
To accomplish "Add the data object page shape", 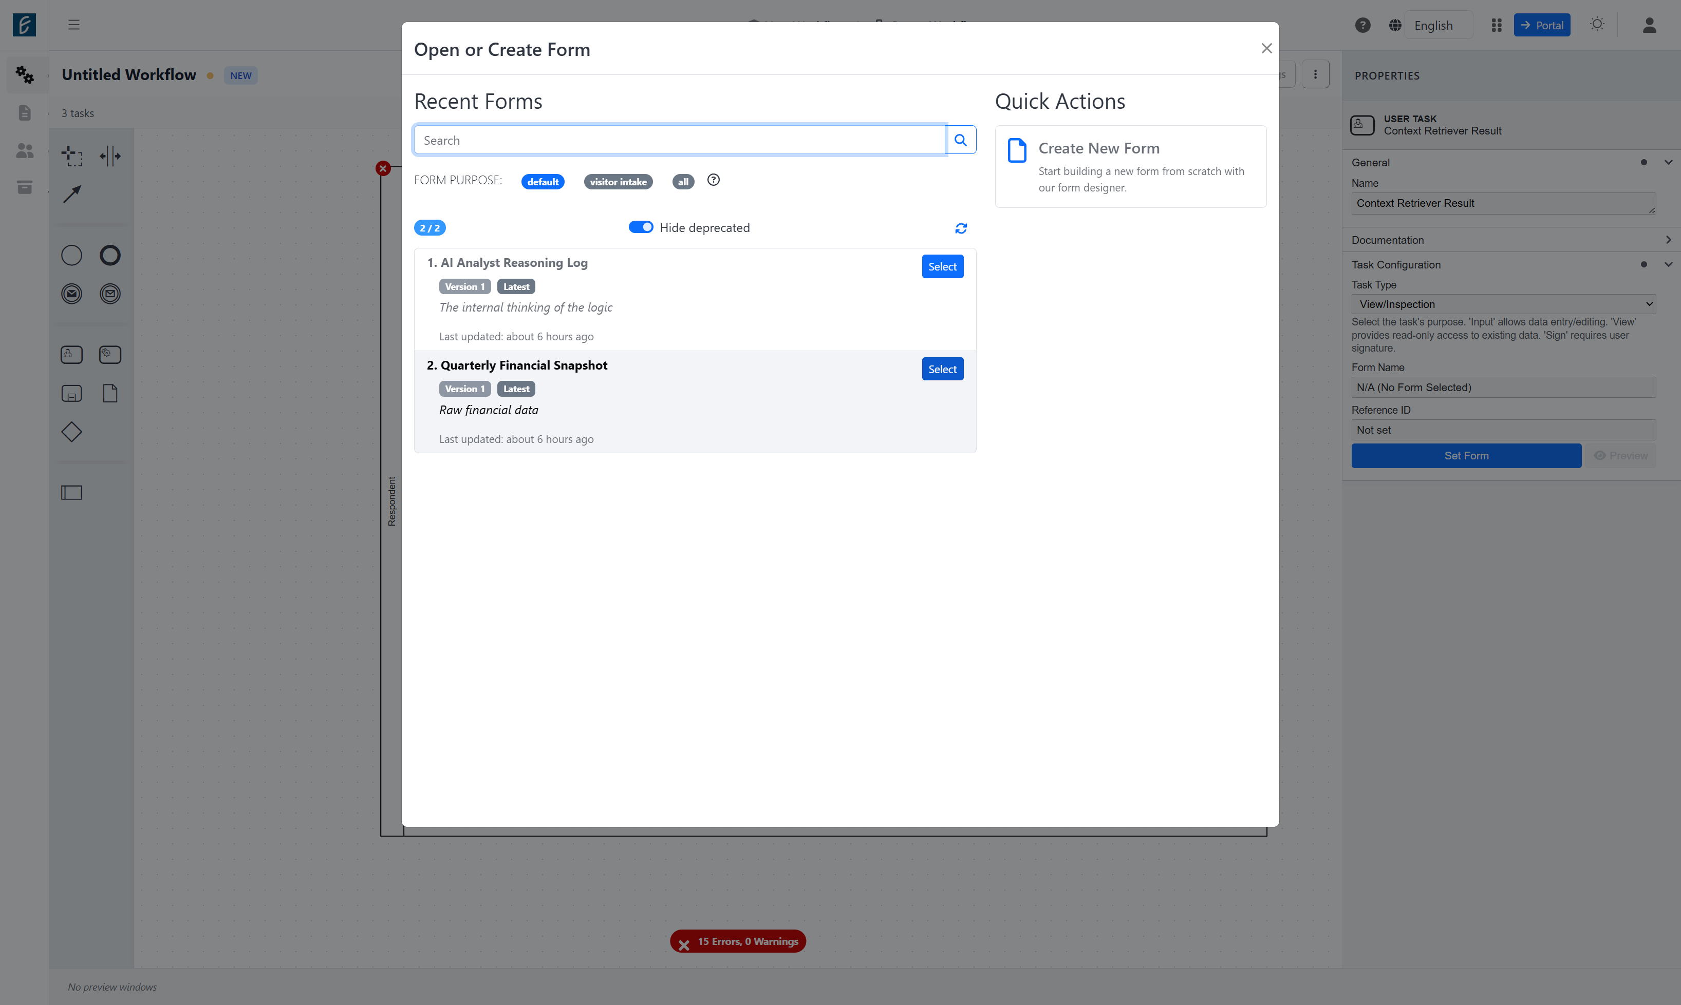I will [x=110, y=394].
